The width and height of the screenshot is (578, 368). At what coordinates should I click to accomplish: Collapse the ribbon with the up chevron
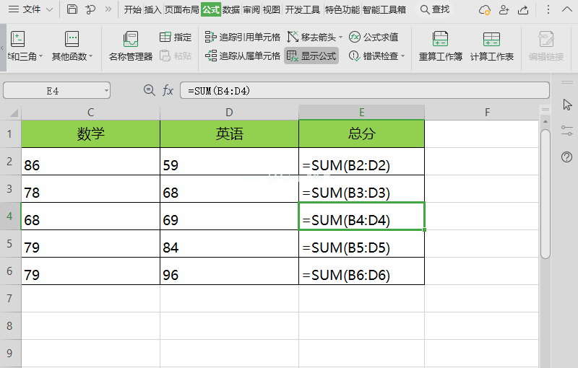[567, 9]
